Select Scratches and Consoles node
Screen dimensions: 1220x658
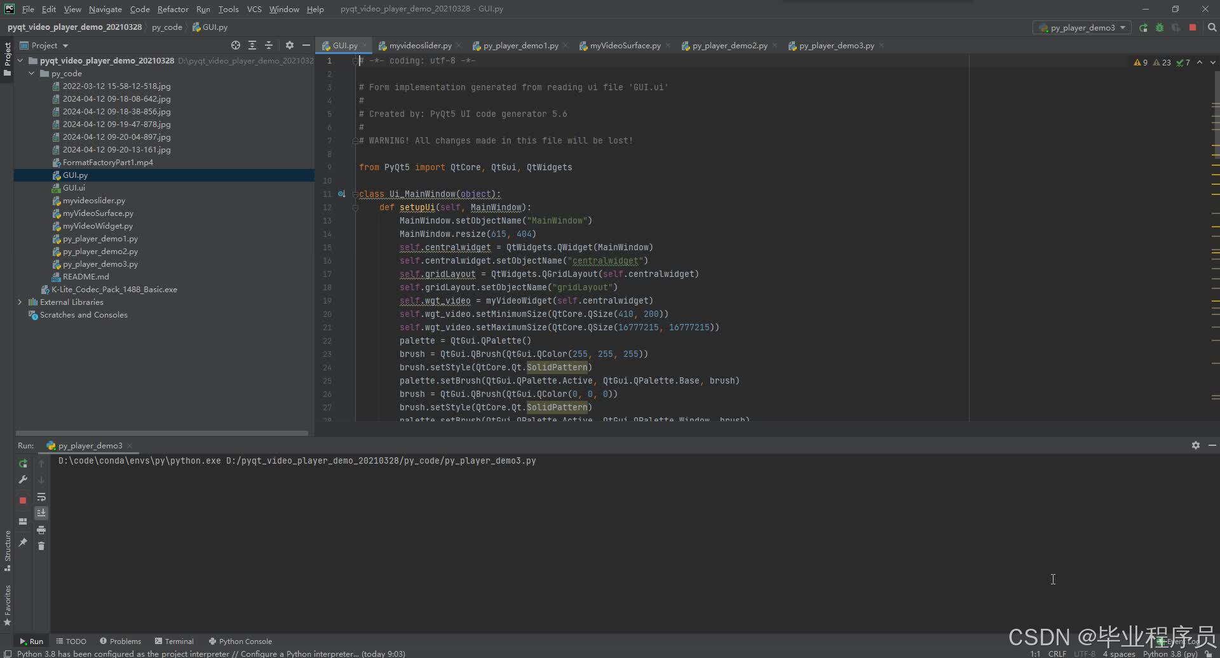click(83, 314)
